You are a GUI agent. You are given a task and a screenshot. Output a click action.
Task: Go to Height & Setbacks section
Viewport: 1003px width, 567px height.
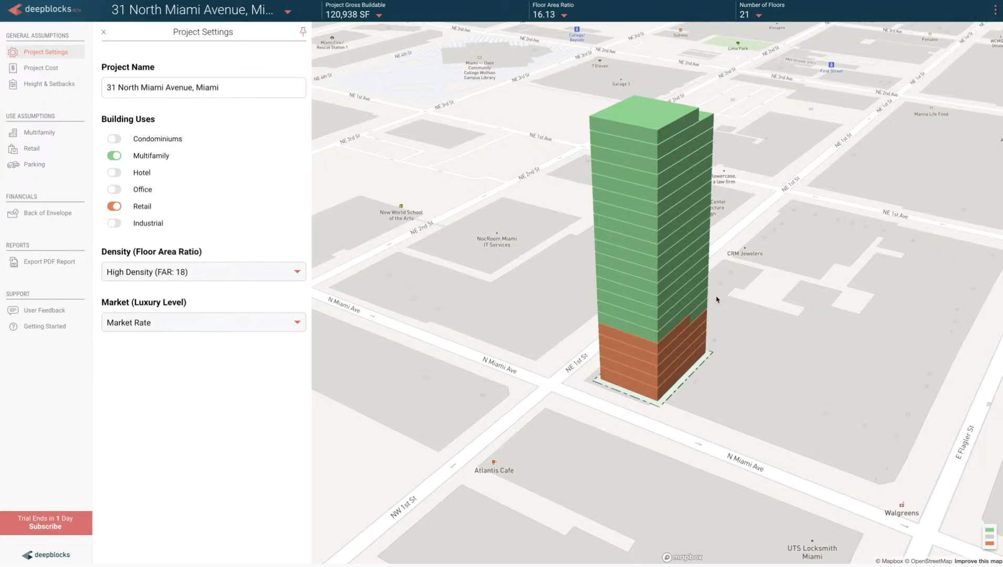[x=49, y=84]
